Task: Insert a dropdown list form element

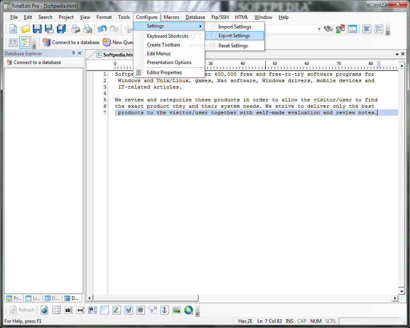Action: click(153, 310)
